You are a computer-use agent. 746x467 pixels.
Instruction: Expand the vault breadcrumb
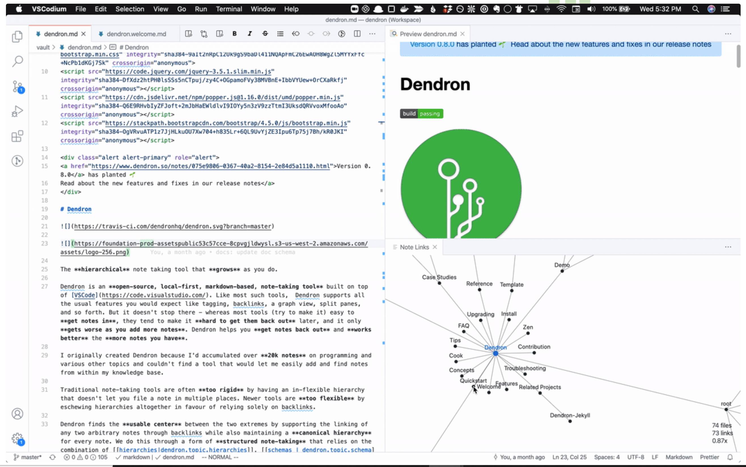[x=43, y=47]
